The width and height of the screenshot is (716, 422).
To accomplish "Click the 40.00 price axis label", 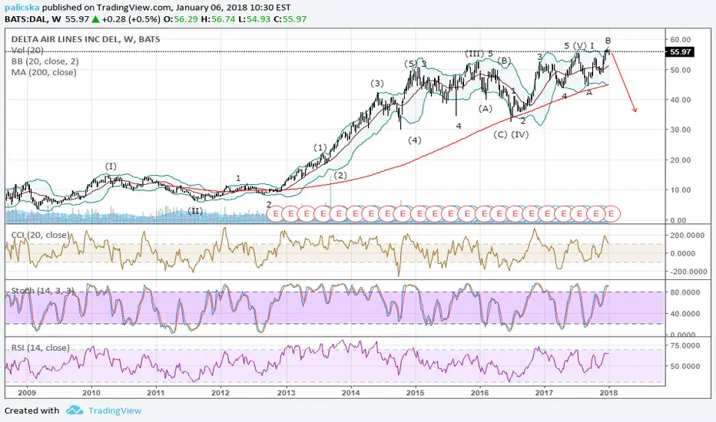I will (681, 100).
